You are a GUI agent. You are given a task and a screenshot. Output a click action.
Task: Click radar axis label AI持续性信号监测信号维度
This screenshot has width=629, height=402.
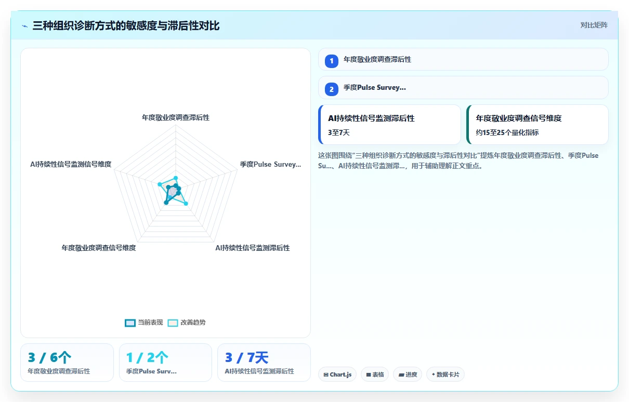71,164
